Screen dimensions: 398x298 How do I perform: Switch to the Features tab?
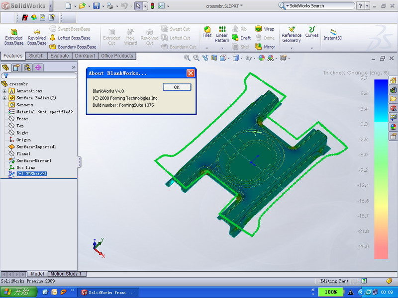[x=13, y=56]
